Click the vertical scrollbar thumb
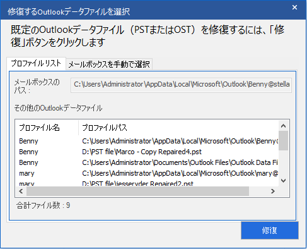307x249 pixels. [283, 141]
